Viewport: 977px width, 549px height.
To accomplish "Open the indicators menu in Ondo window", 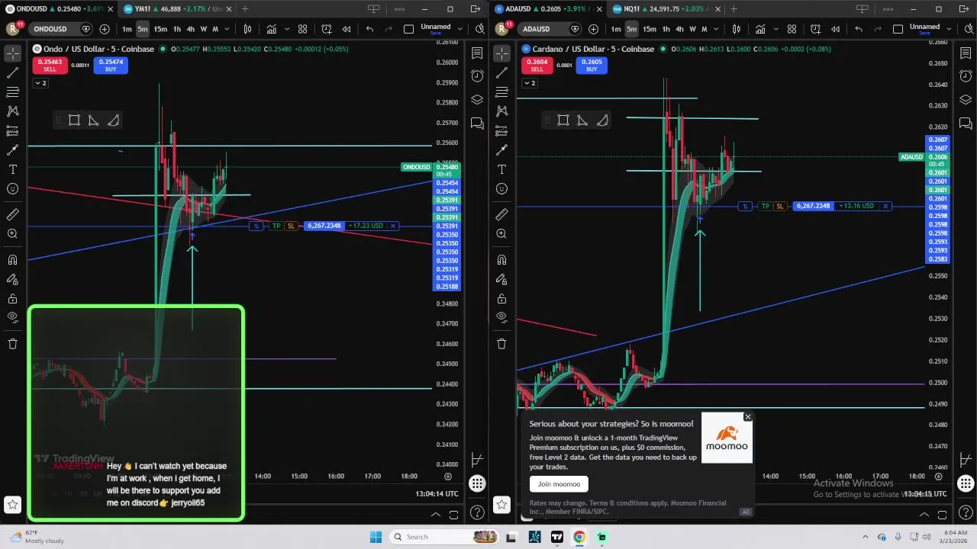I will [272, 29].
